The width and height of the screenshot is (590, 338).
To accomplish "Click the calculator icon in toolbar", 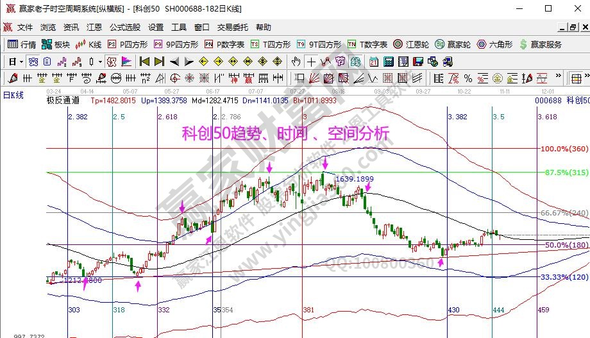I will click(389, 62).
